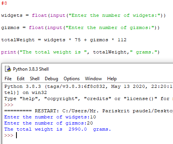Click the #8 comment line
173x144 pixels.
click(x=4, y=3)
